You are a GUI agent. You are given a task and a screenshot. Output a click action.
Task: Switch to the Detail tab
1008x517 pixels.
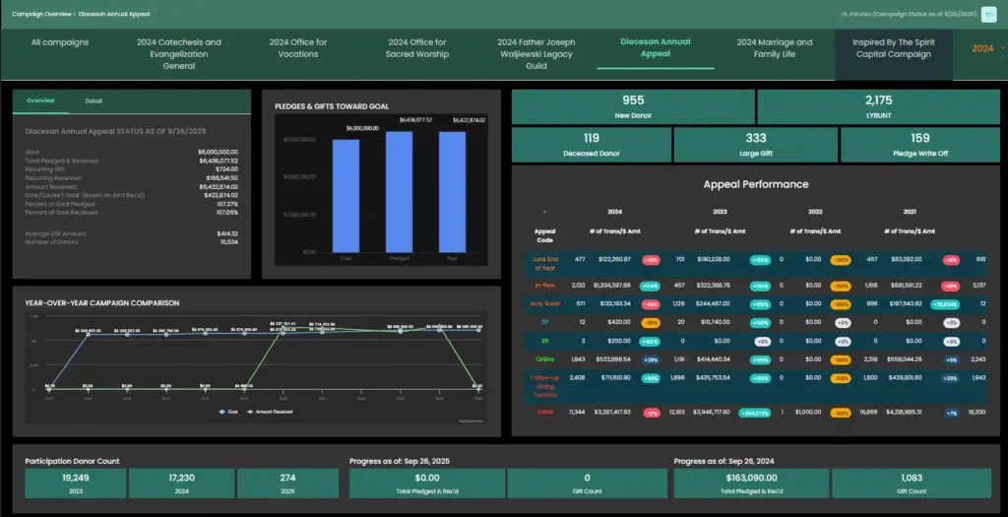(94, 100)
